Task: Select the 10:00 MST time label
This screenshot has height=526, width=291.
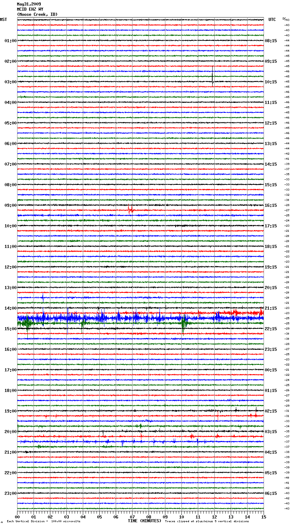Action: click(x=11, y=226)
